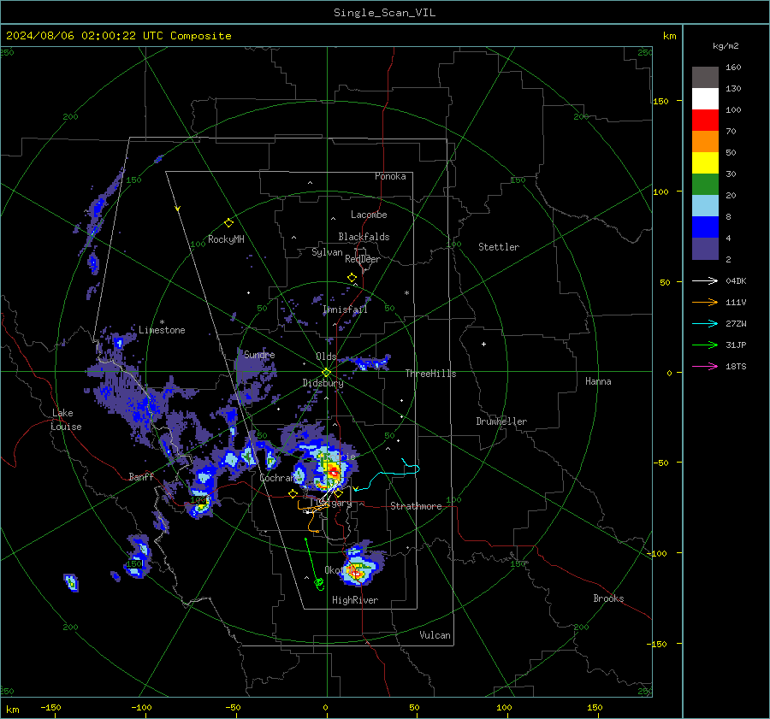Image resolution: width=770 pixels, height=719 pixels.
Task: Click the Blackfalds city label
Action: 364,237
